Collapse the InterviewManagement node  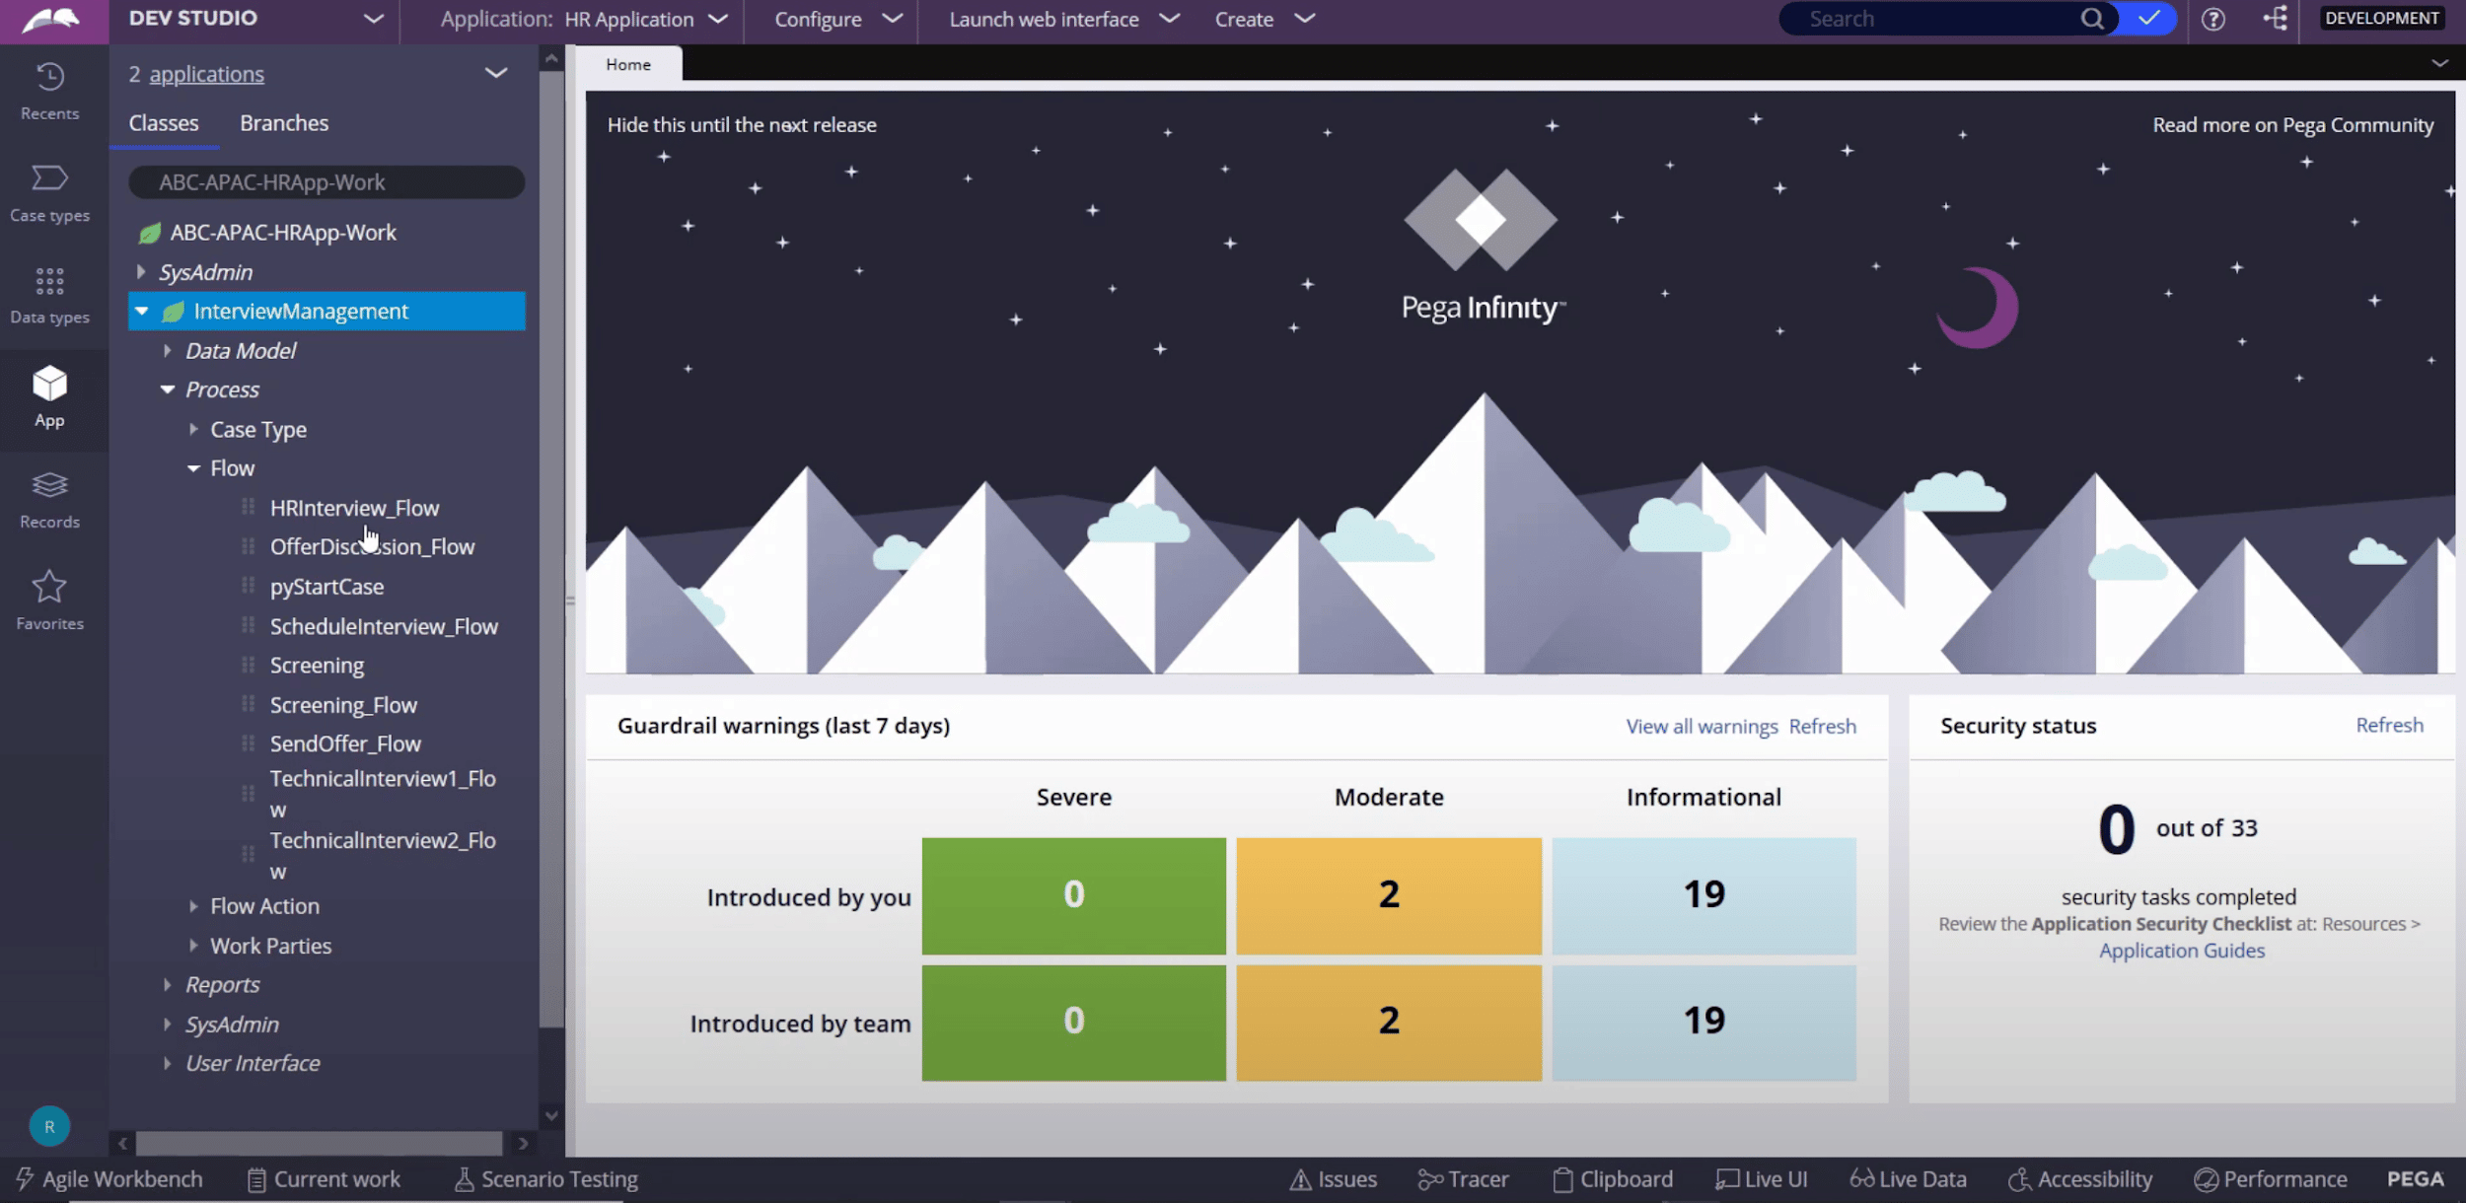tap(142, 311)
